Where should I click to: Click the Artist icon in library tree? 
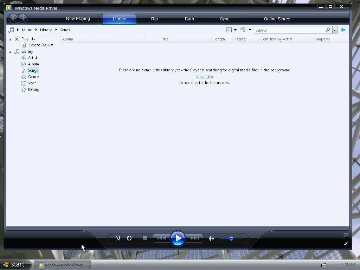point(24,58)
